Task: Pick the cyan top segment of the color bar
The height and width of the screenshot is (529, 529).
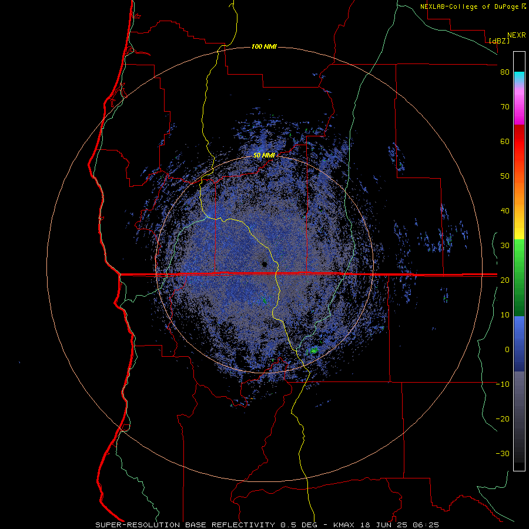Action: [x=519, y=77]
